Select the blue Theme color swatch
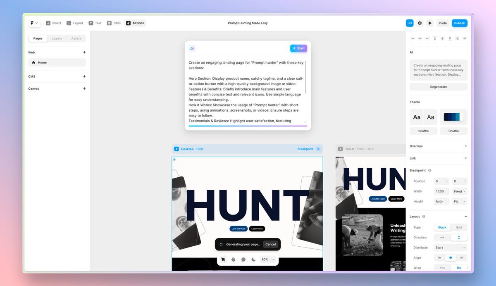 (x=453, y=117)
